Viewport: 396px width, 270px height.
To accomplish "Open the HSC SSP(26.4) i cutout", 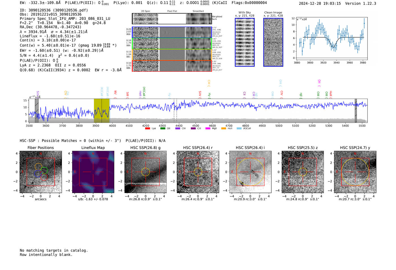I will point(250,172).
